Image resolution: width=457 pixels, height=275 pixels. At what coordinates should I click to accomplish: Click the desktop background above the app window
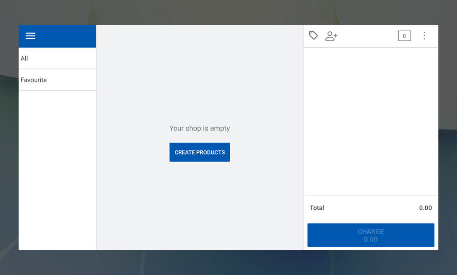[x=228, y=12]
